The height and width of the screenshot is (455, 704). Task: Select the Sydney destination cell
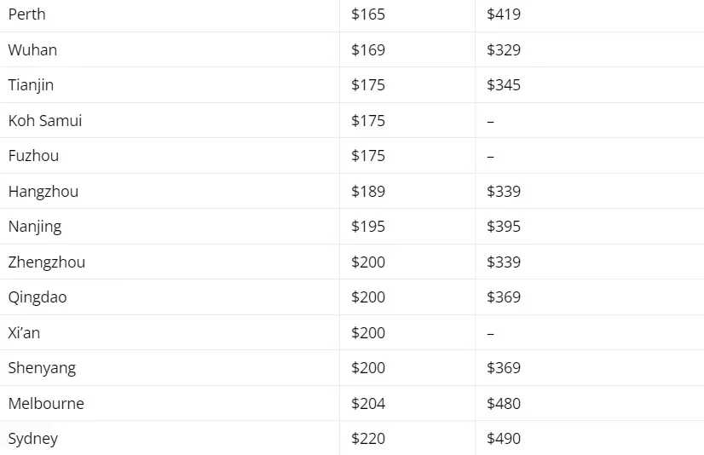pos(170,438)
